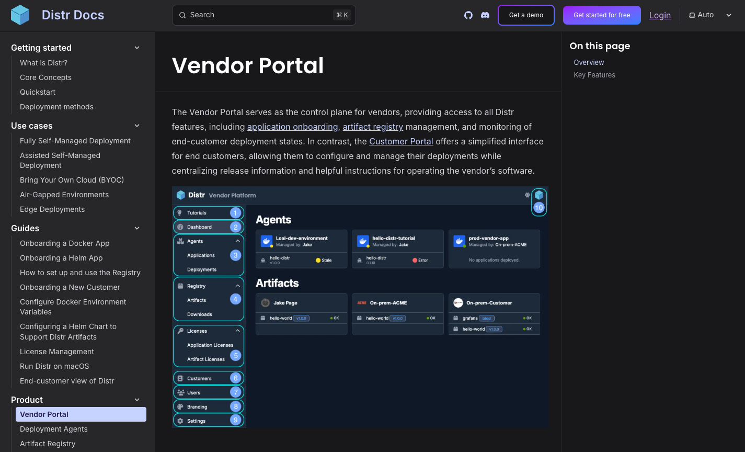Open Bring Your Own Cloud (BYOC) page
Screen dimensions: 745x452
point(72,180)
